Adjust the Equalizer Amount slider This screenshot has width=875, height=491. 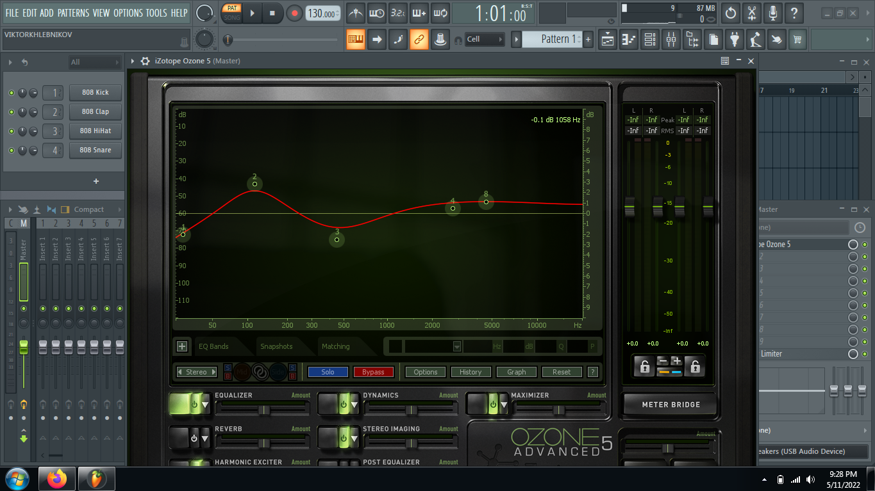263,410
